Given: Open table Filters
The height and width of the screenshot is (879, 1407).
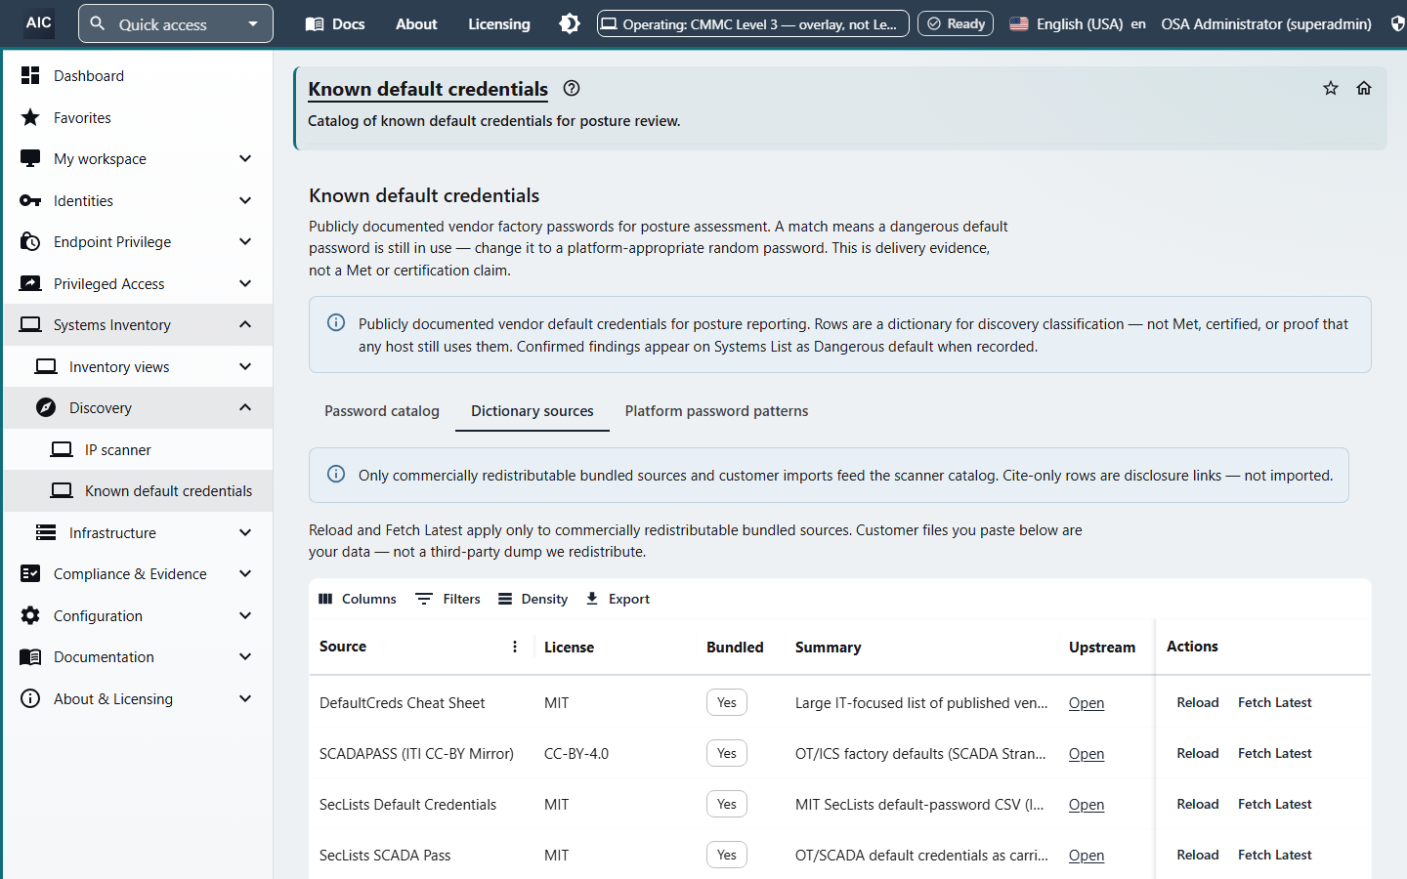Looking at the screenshot, I should point(448,599).
